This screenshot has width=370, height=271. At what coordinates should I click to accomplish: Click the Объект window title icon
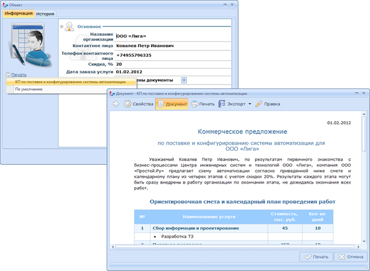coord(5,5)
